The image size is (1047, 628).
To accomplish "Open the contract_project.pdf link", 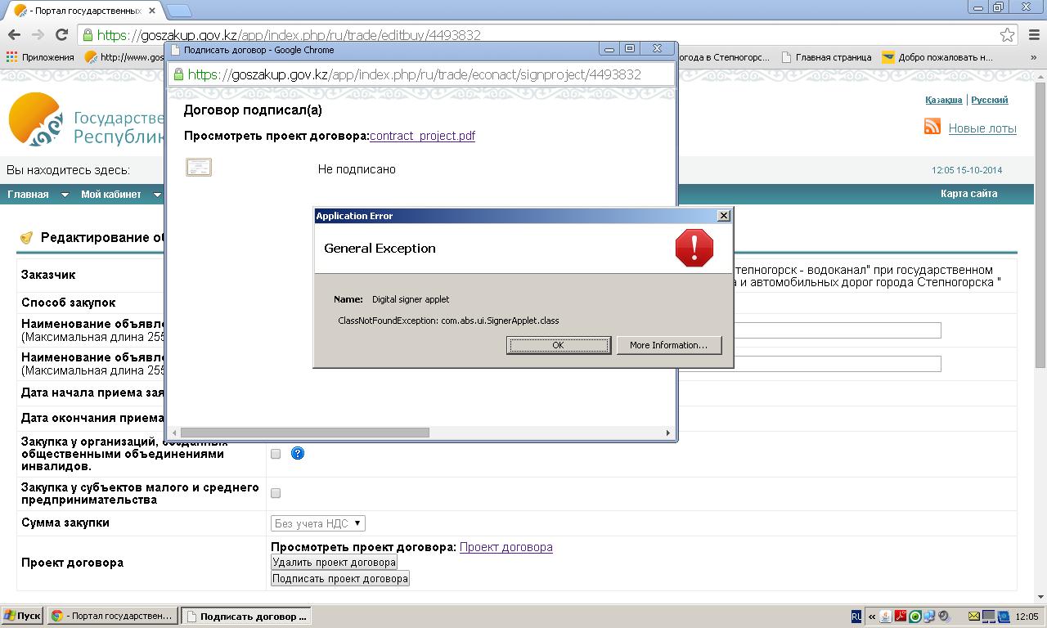I will pyautogui.click(x=422, y=136).
